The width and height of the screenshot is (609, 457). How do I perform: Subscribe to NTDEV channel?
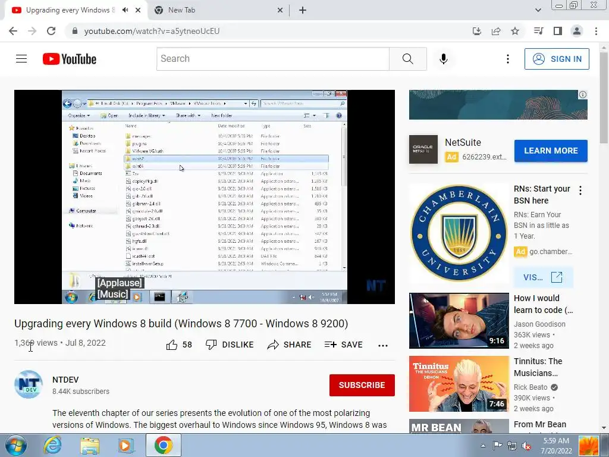pyautogui.click(x=362, y=385)
